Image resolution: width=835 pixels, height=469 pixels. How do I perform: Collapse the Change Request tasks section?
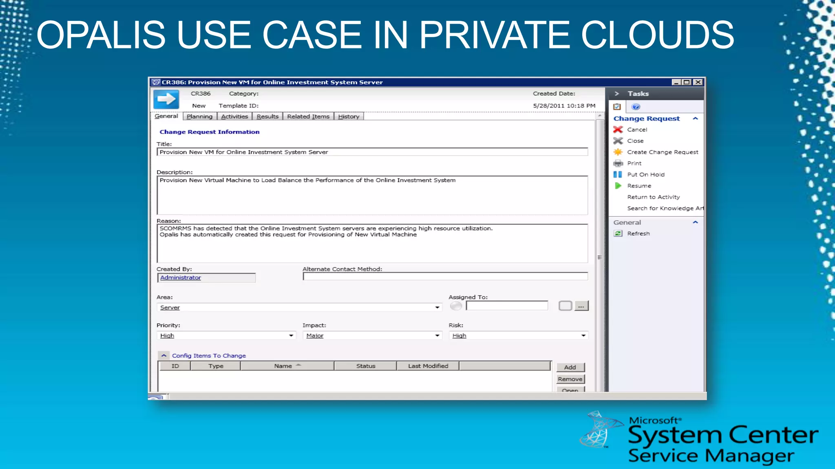coord(696,118)
